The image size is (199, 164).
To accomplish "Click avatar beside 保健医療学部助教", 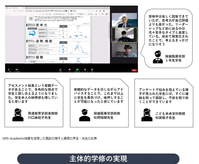I will point(85,115).
